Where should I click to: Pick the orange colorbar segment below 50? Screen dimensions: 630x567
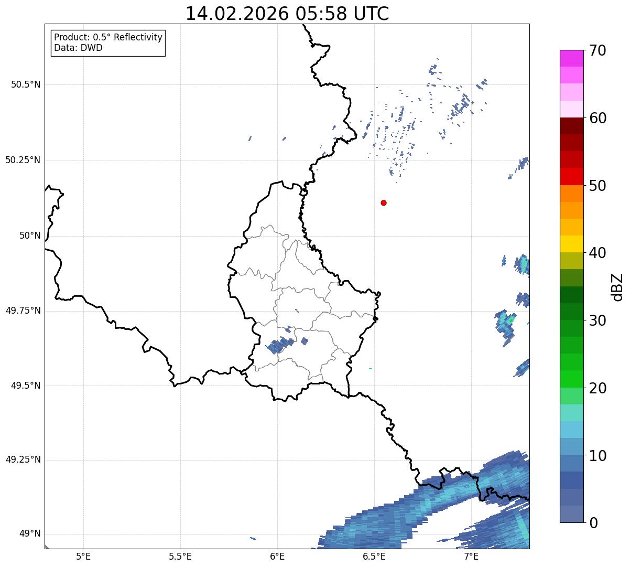tap(572, 194)
